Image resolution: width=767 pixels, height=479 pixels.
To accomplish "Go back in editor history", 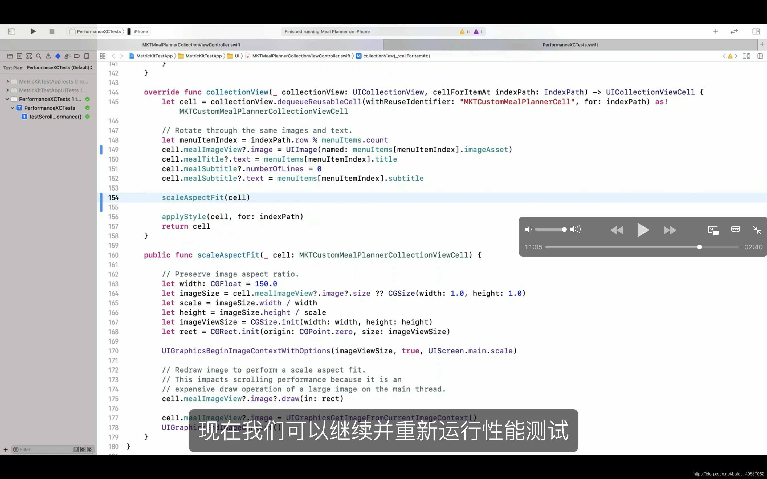I will [x=113, y=56].
